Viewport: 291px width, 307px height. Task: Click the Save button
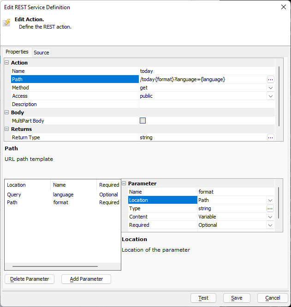[x=237, y=298]
